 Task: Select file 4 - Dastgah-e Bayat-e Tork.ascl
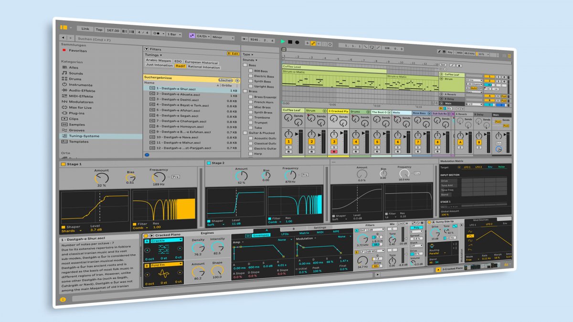click(182, 105)
